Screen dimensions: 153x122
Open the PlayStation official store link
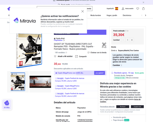click(59, 40)
